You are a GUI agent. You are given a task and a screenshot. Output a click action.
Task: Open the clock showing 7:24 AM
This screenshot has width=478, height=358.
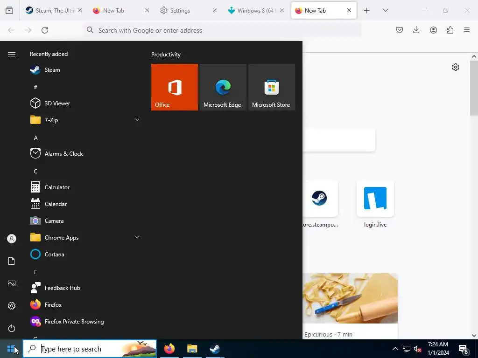pos(438,349)
